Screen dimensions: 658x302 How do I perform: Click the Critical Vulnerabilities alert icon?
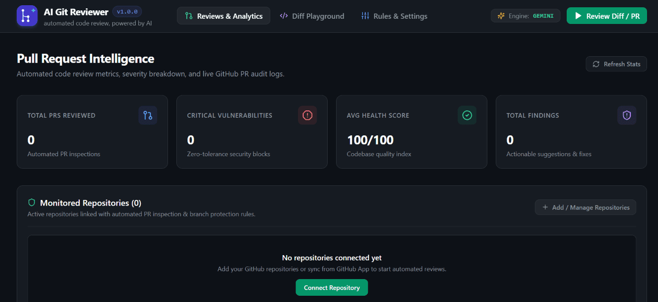point(307,116)
